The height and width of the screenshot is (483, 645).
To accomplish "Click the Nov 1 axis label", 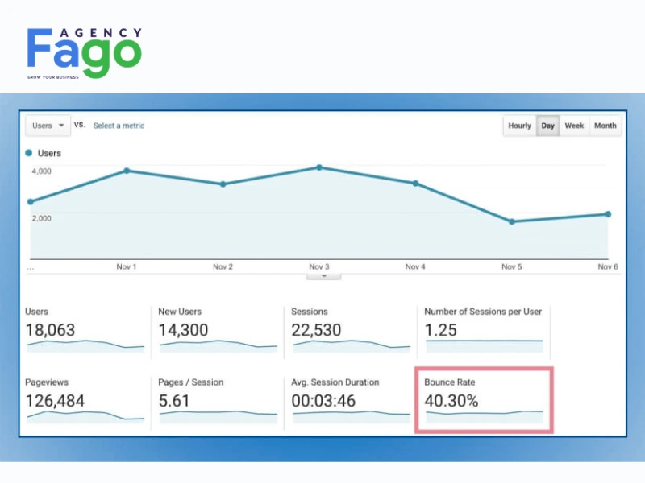I will [127, 267].
